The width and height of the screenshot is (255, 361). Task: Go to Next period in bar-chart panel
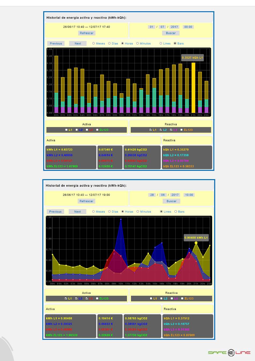coord(78,44)
